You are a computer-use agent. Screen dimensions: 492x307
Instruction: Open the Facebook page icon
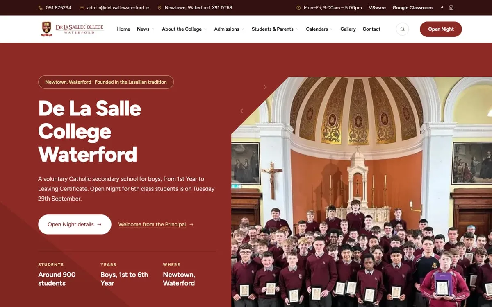tap(442, 8)
